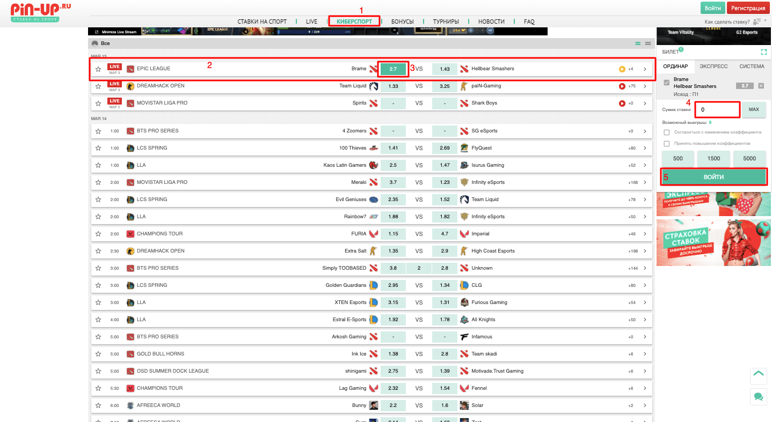Remove Brame bet from ticket
The width and height of the screenshot is (772, 422).
[761, 86]
